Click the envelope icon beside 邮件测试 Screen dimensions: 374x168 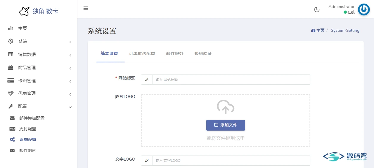[x=12, y=150]
